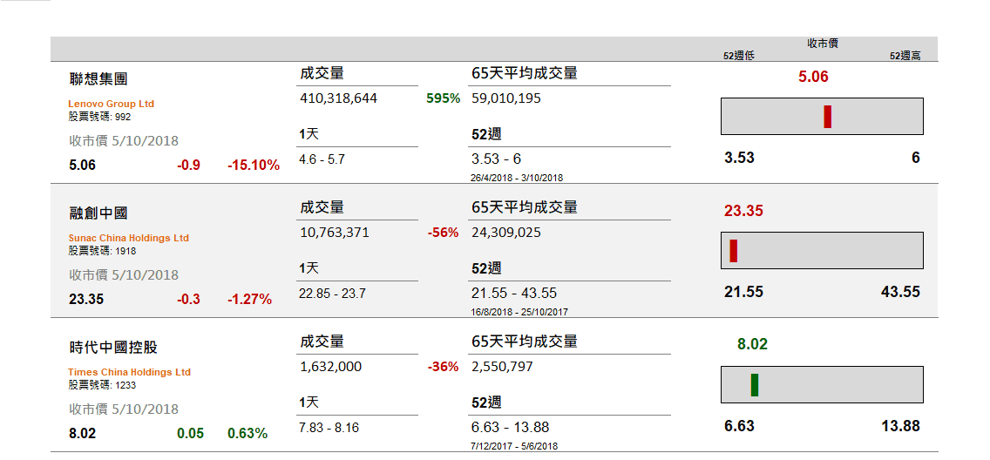
Task: Click the red marker in Sunac's 52-week range bar
Action: (734, 251)
